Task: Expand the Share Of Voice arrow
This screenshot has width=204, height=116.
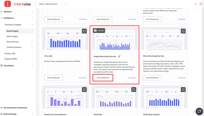Action: click(32, 42)
